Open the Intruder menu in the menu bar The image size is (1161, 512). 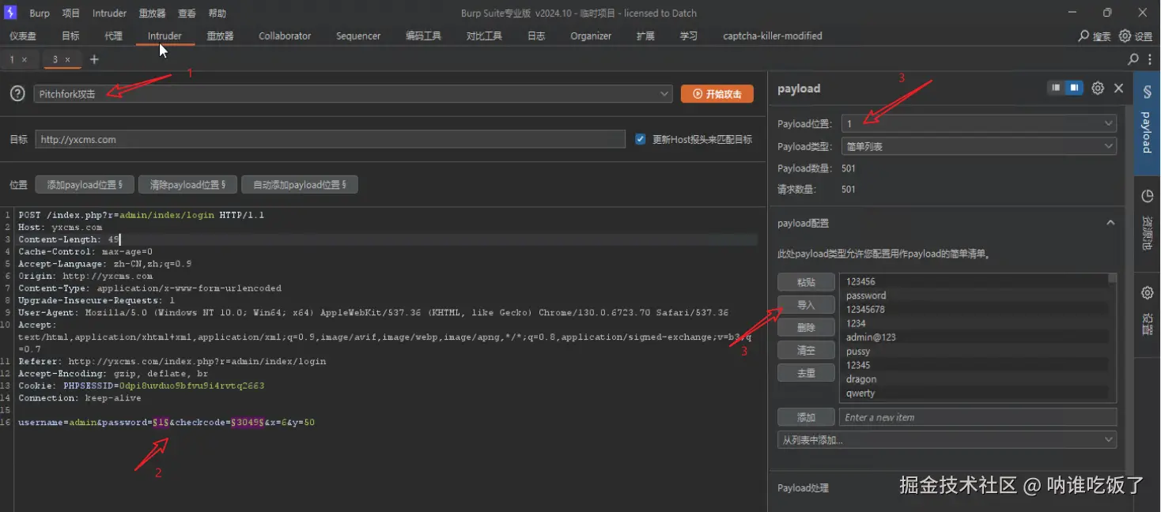(109, 13)
